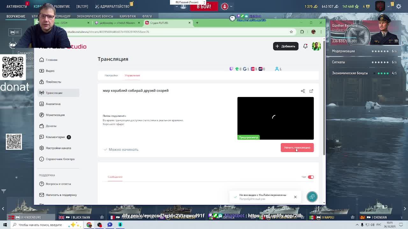Image resolution: width=408 pixels, height=229 pixels.
Task: Expand the game account dropdown arrow
Action: click(x=388, y=6)
